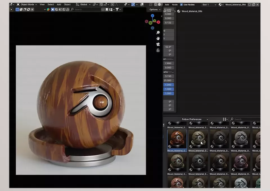This screenshot has height=191, width=270.
Task: Click the 3.150 value field
Action: (x=168, y=76)
